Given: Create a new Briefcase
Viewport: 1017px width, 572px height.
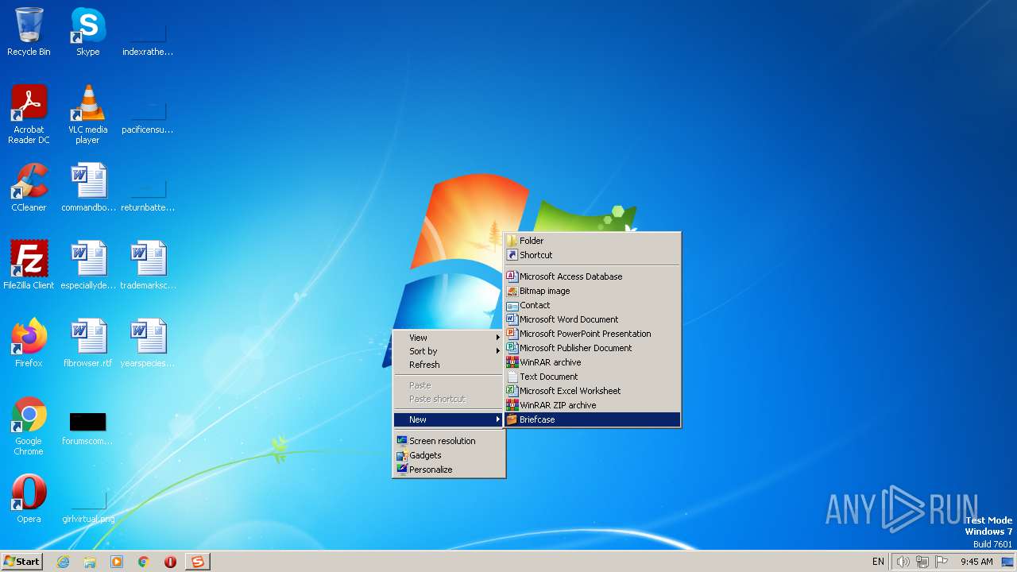Looking at the screenshot, I should click(593, 419).
